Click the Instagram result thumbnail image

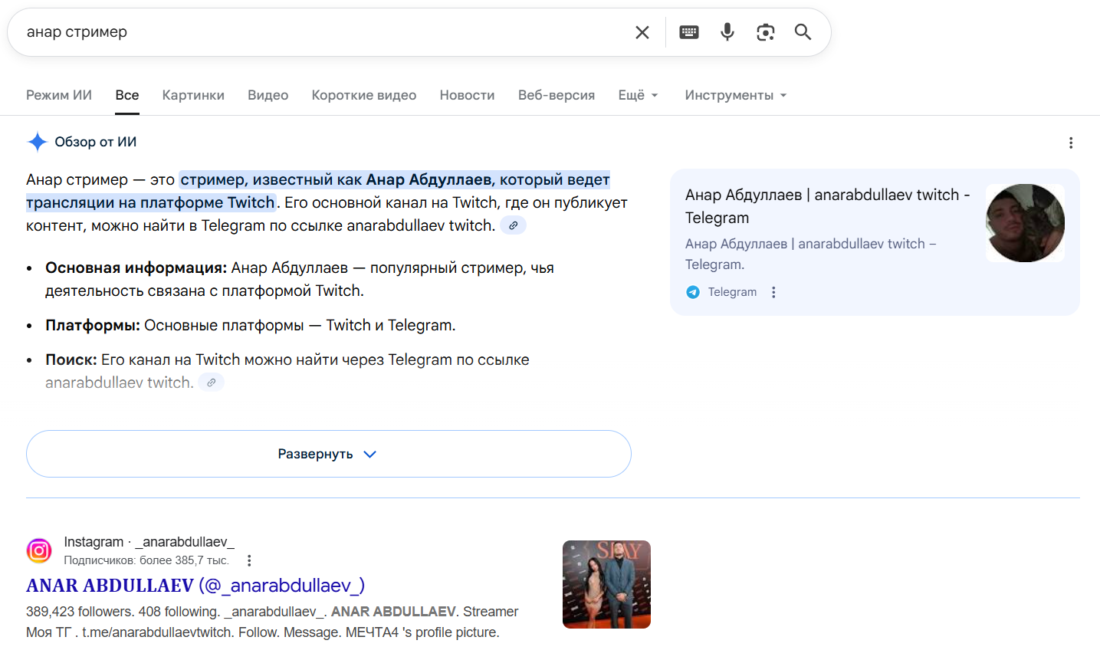pyautogui.click(x=606, y=584)
